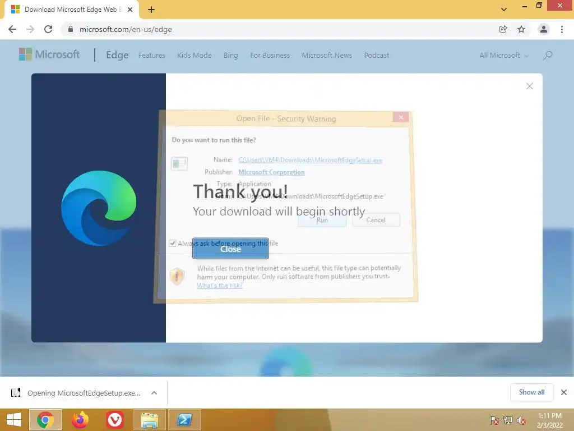The width and height of the screenshot is (574, 431).
Task: Dismiss the downloads bar with the X
Action: (564, 392)
